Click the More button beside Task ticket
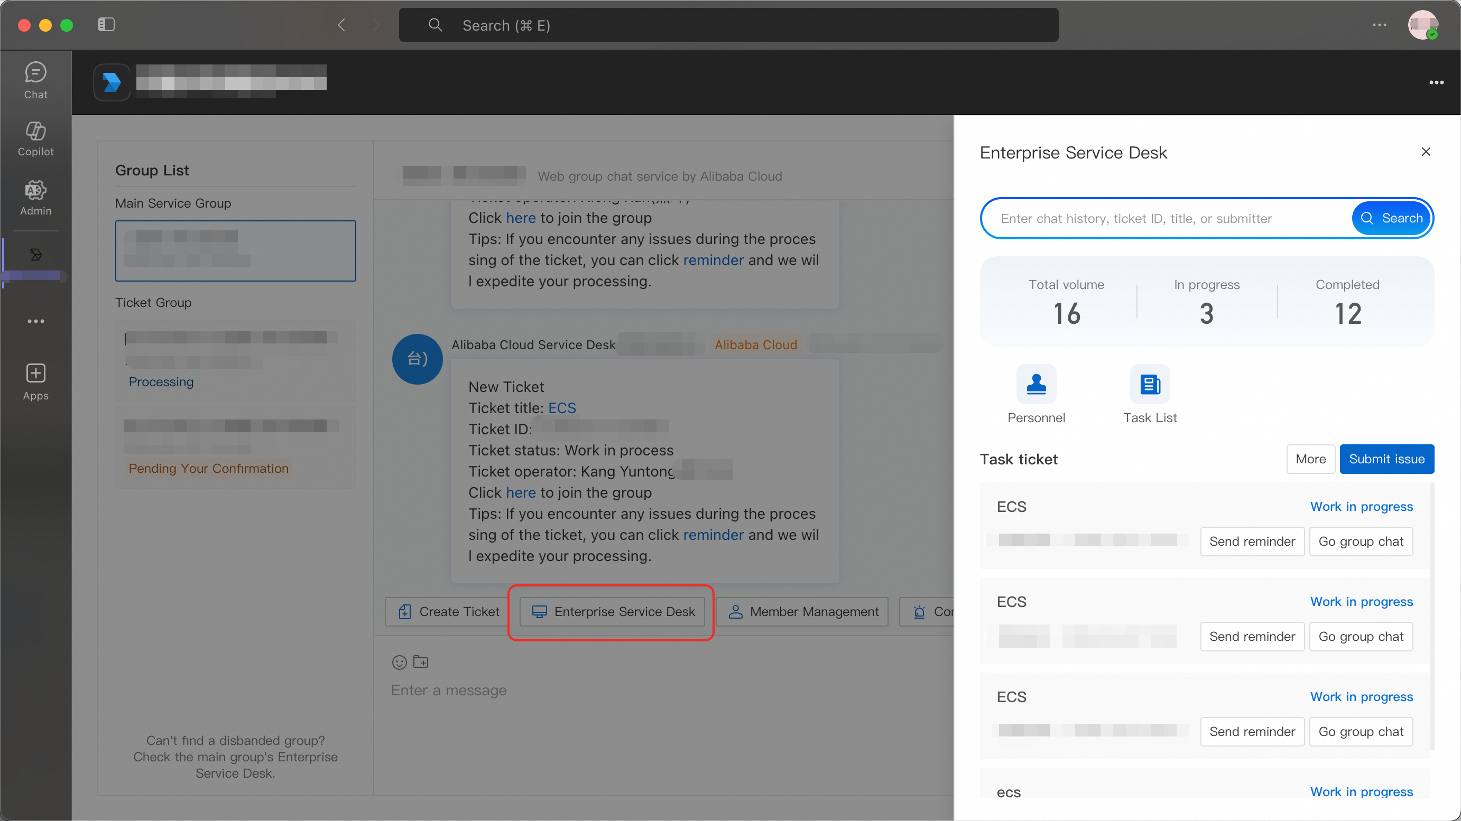Viewport: 1461px width, 821px height. click(1311, 459)
